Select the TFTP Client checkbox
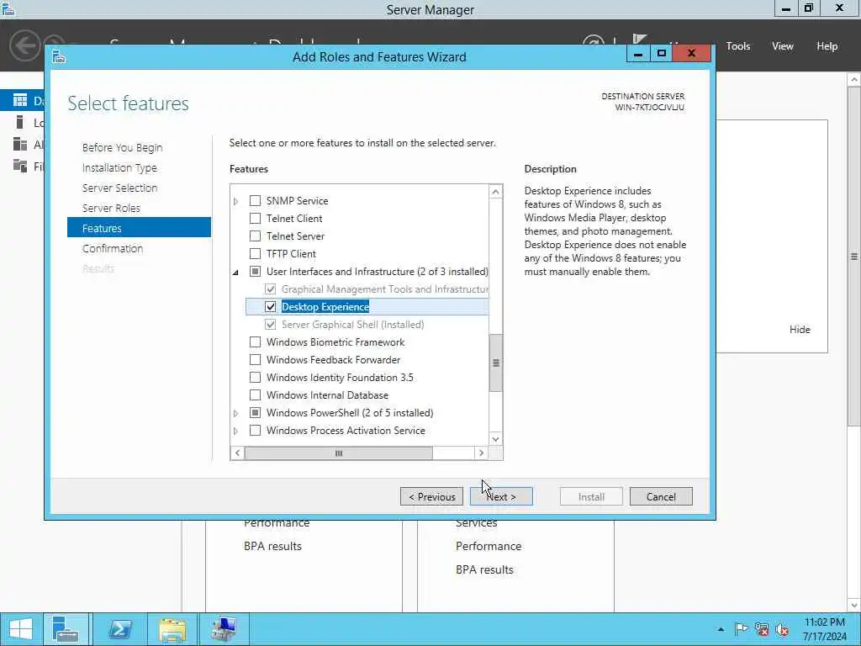Image resolution: width=861 pixels, height=646 pixels. pyautogui.click(x=255, y=253)
